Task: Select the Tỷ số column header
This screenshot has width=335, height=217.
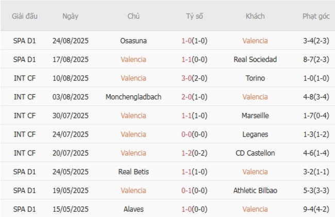Action: click(194, 16)
